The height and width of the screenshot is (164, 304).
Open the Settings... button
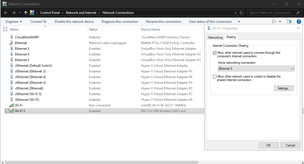pyautogui.click(x=284, y=88)
